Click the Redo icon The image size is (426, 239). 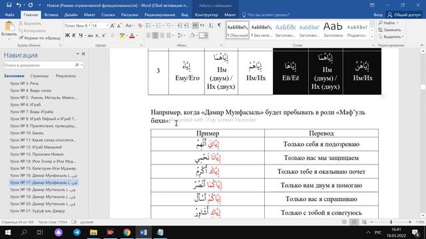[31, 5]
